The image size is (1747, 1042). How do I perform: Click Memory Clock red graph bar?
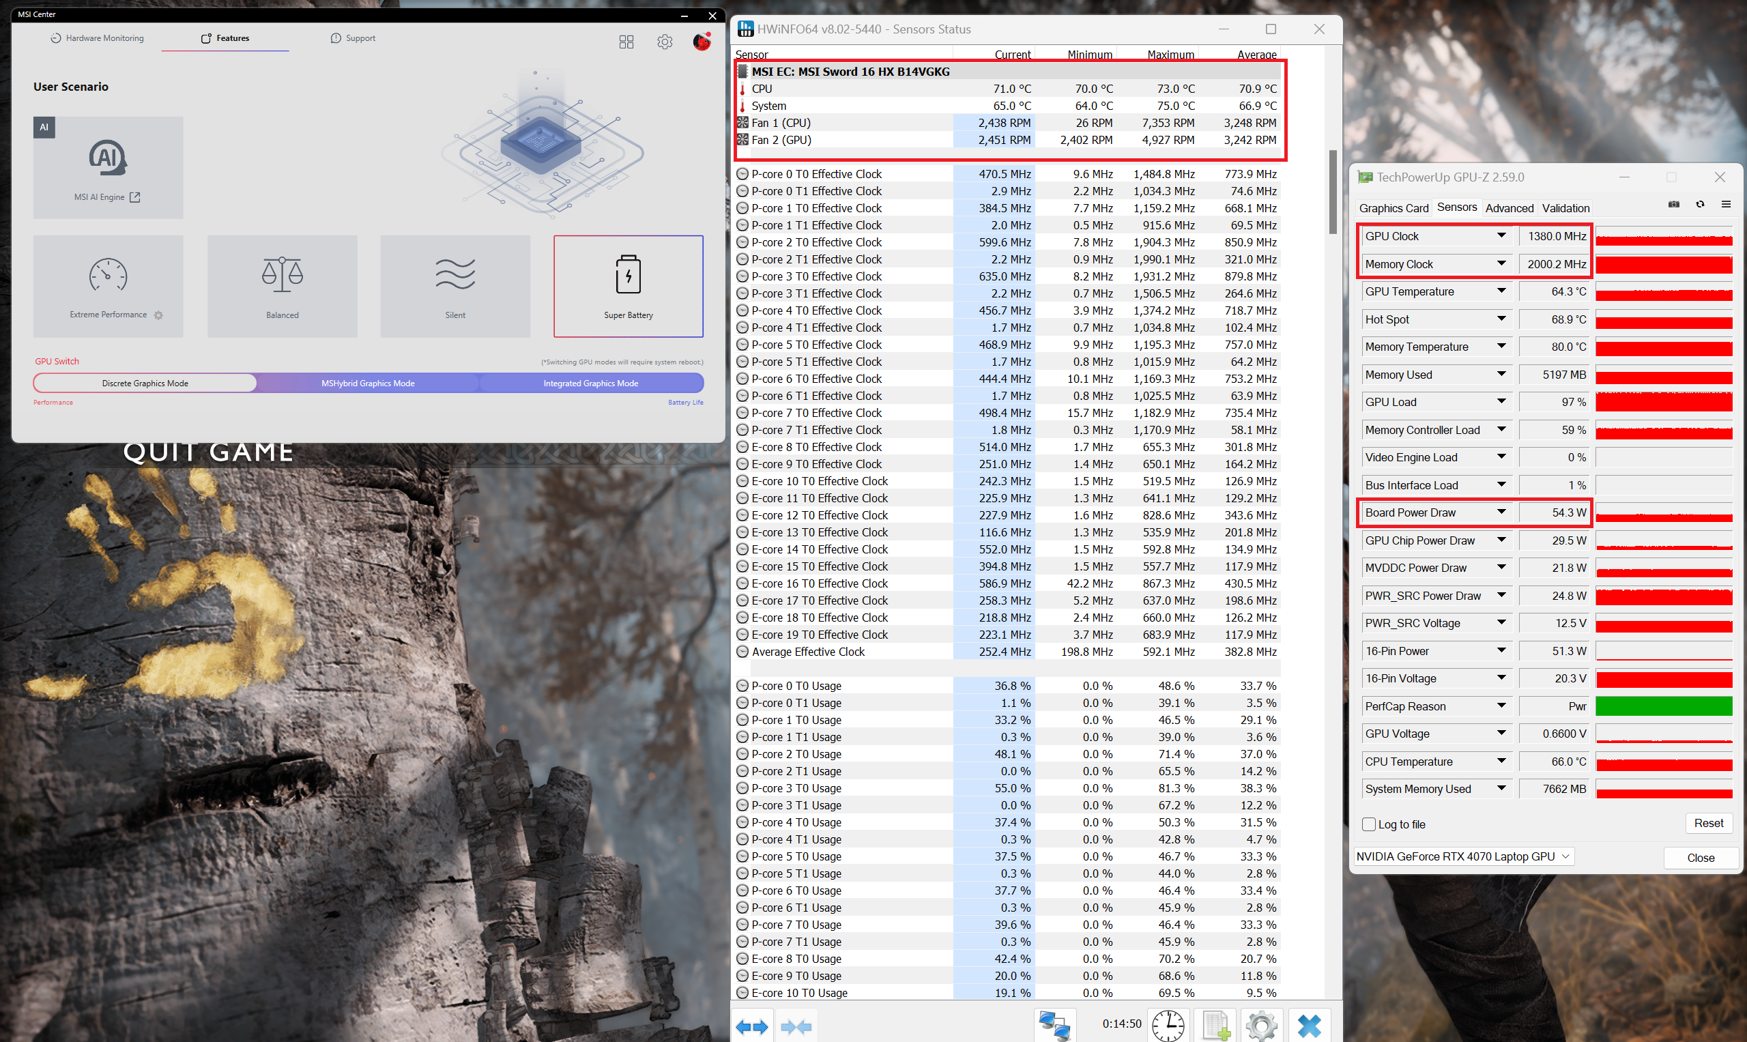coord(1664,265)
